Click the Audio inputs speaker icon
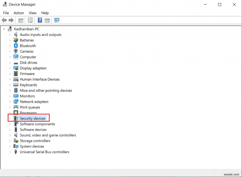242x177 pixels. pyautogui.click(x=16, y=34)
